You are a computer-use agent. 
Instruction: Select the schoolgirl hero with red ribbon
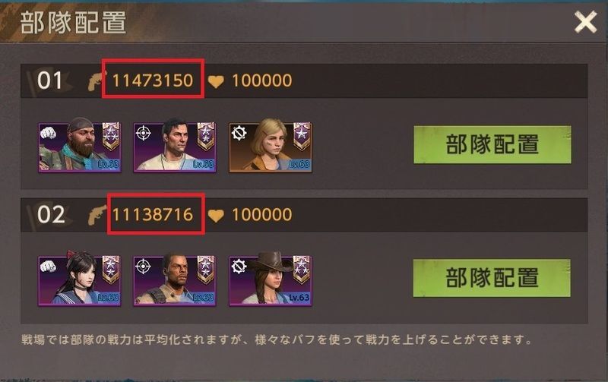click(x=80, y=280)
